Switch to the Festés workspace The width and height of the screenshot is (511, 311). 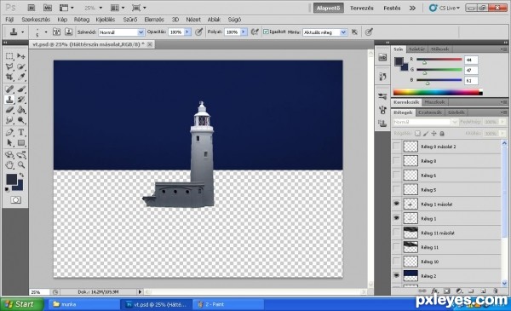[392, 8]
